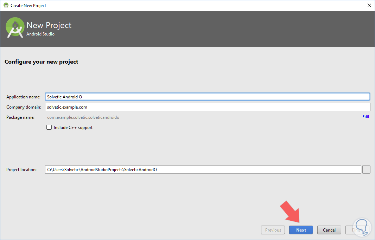Screen dimensions: 375x240
Task: Click the Previous button
Action: pyautogui.click(x=273, y=230)
